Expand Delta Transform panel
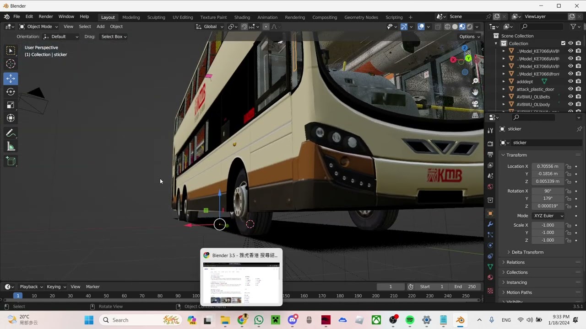This screenshot has height=329, width=586. pyautogui.click(x=527, y=252)
